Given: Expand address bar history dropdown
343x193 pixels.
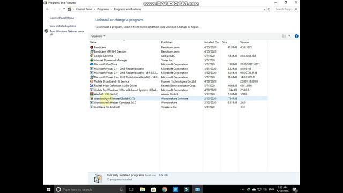Looking at the screenshot, I should 264,9.
